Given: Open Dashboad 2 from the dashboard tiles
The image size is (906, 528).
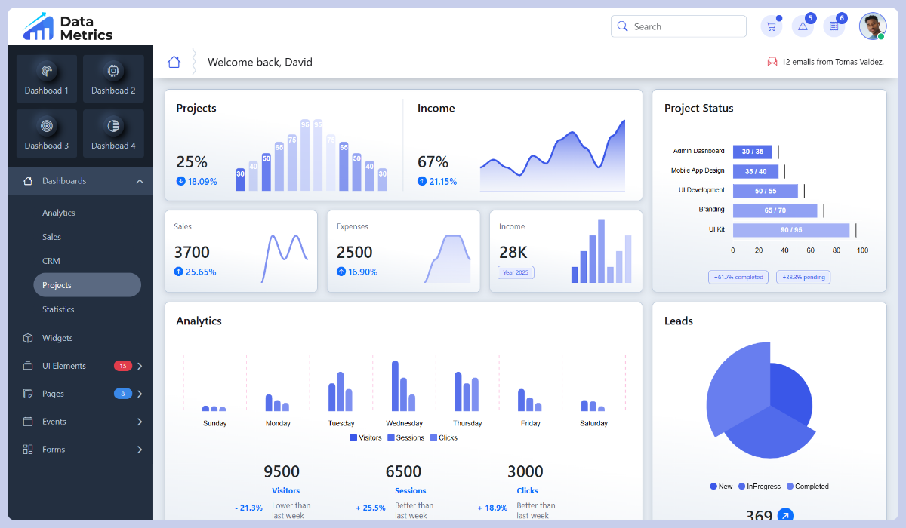Looking at the screenshot, I should [x=113, y=78].
